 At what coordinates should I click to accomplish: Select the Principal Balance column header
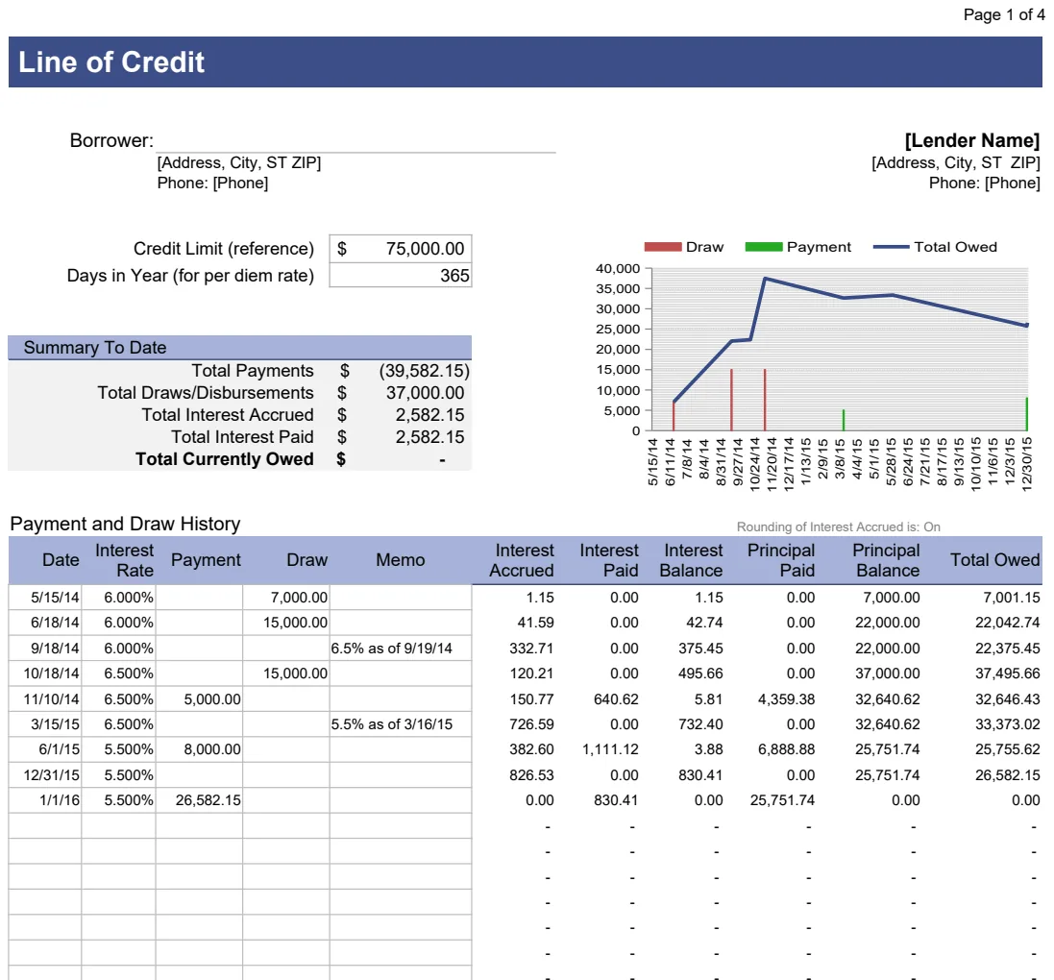coord(887,560)
